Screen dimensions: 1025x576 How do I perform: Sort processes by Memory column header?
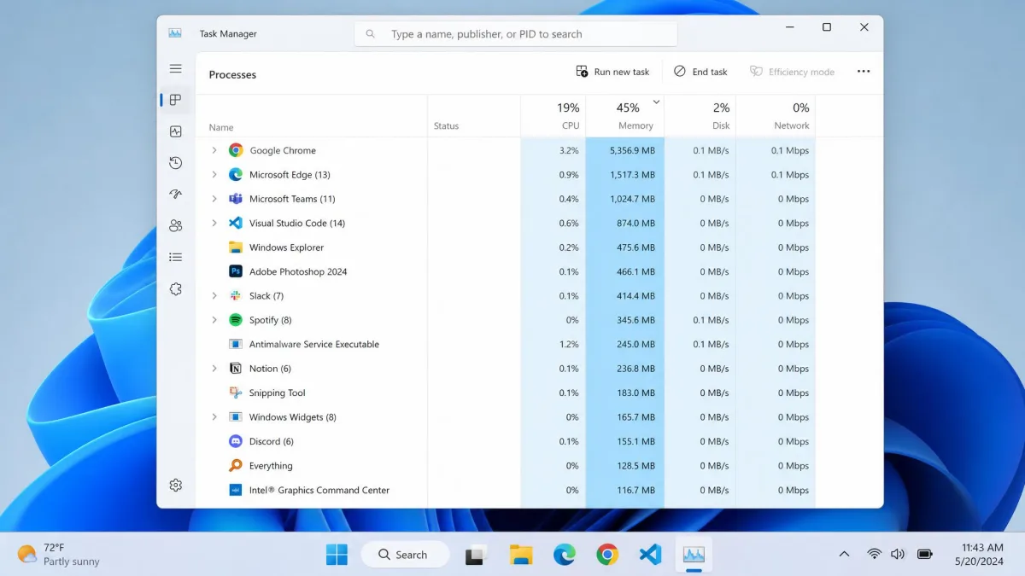coord(625,115)
